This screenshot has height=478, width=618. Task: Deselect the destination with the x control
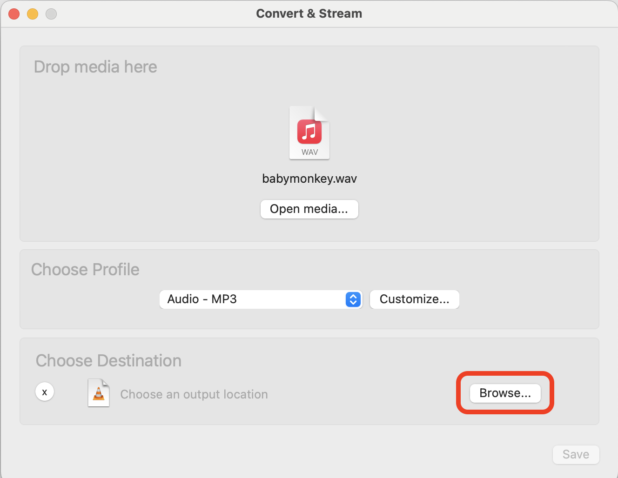click(45, 392)
